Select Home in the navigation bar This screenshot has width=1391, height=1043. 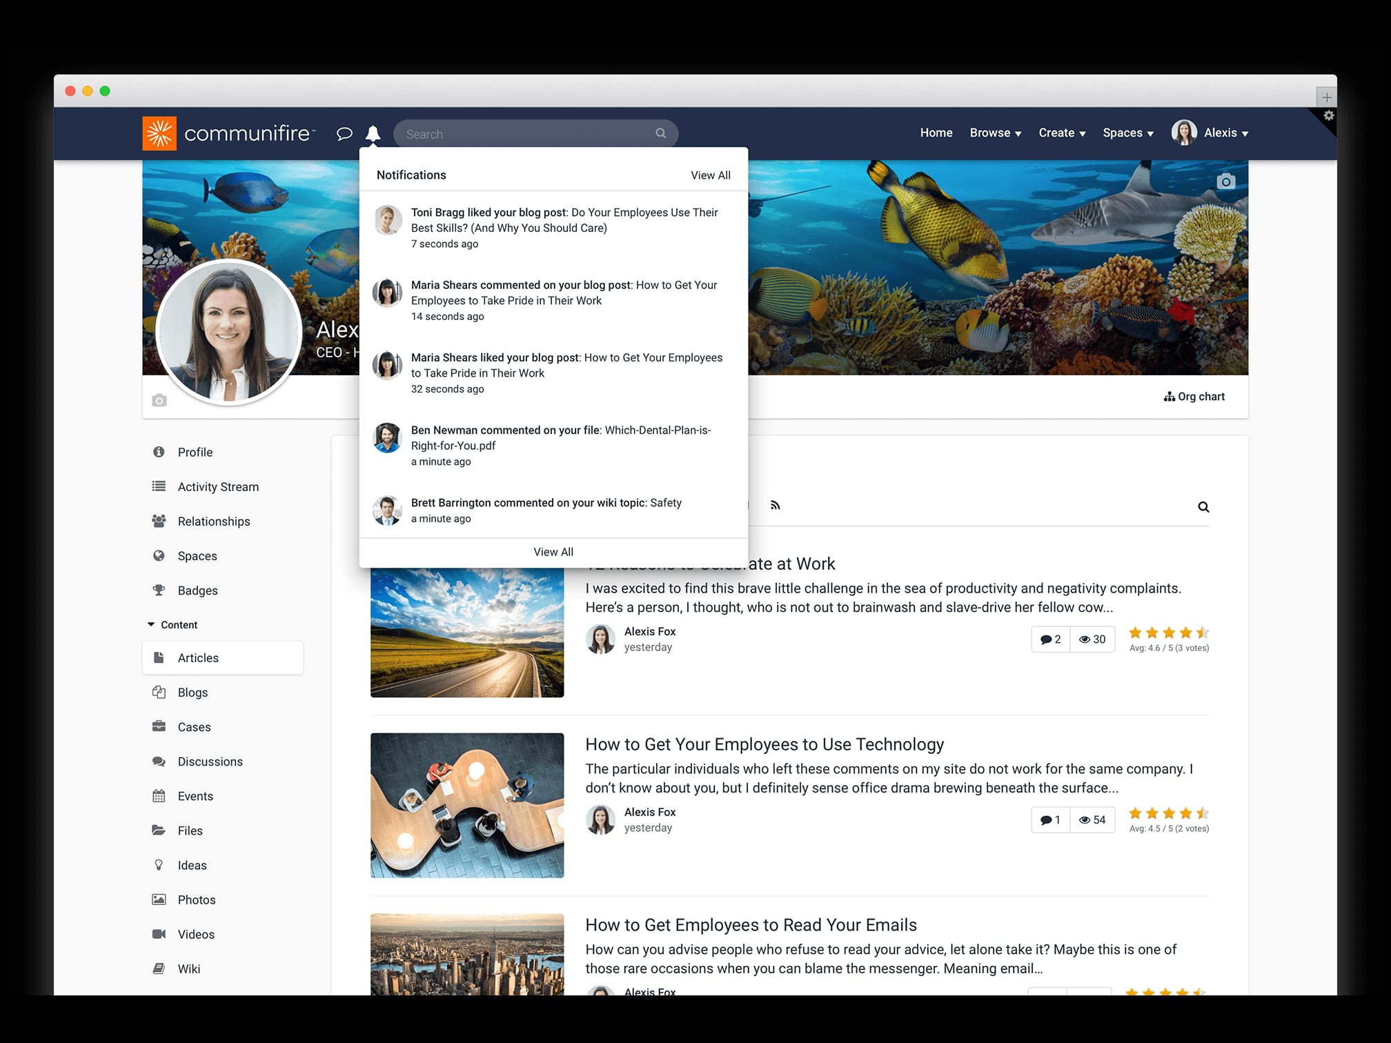936,132
